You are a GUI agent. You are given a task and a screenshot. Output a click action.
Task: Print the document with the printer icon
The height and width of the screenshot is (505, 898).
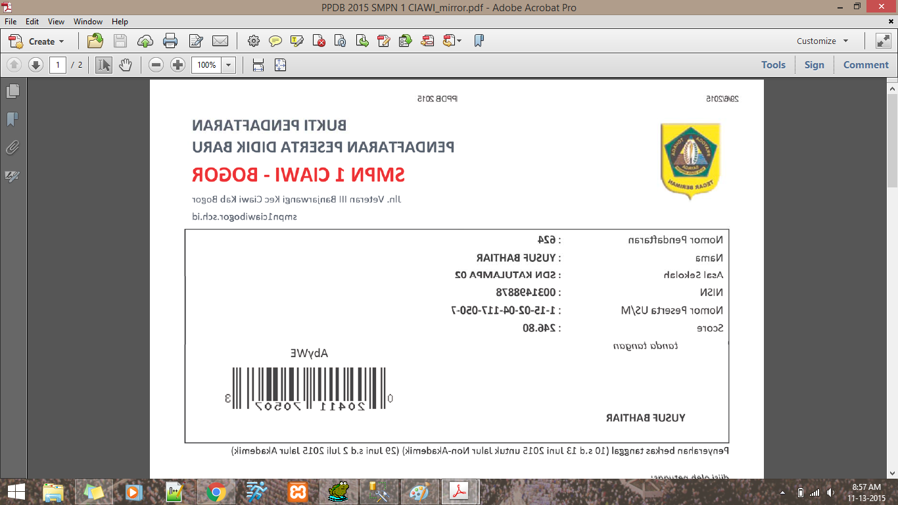click(170, 41)
